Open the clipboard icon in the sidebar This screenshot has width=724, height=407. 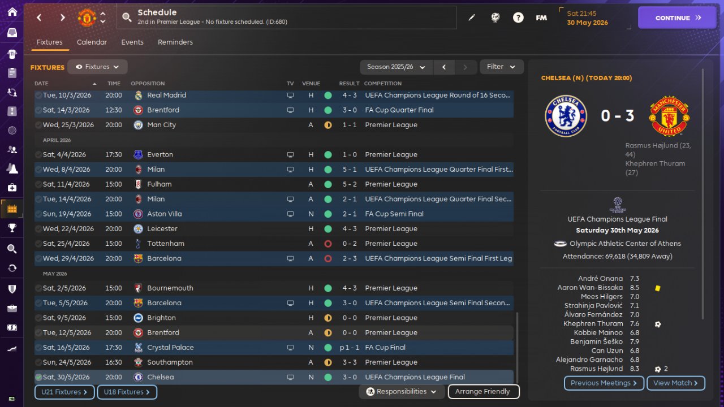[12, 72]
